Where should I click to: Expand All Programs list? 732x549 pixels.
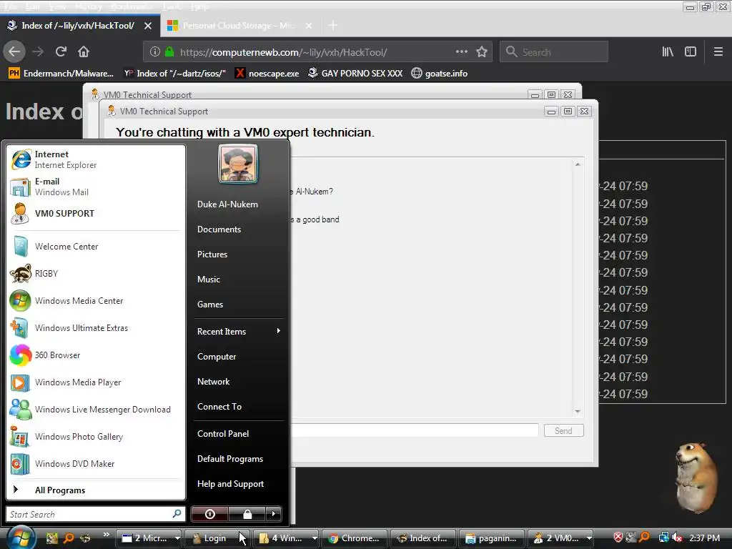(x=95, y=490)
